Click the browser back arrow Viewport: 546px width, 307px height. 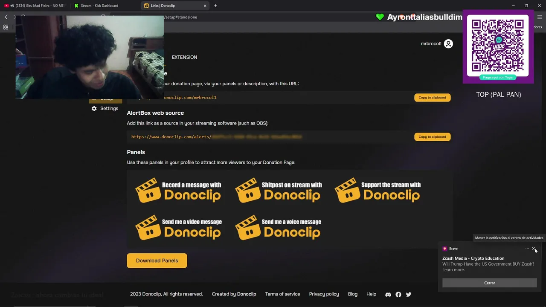pyautogui.click(x=6, y=17)
